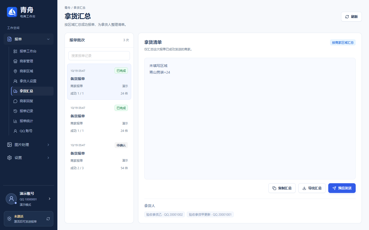Click the 验收拿货乙 · QQ 20001002 tag

[x=165, y=215]
